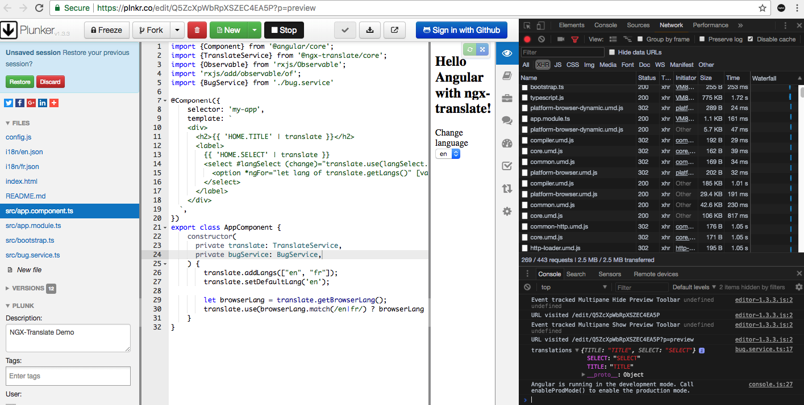Viewport: 804px width, 405px height.
Task: Open the Sensors drawer tab
Action: (x=610, y=274)
